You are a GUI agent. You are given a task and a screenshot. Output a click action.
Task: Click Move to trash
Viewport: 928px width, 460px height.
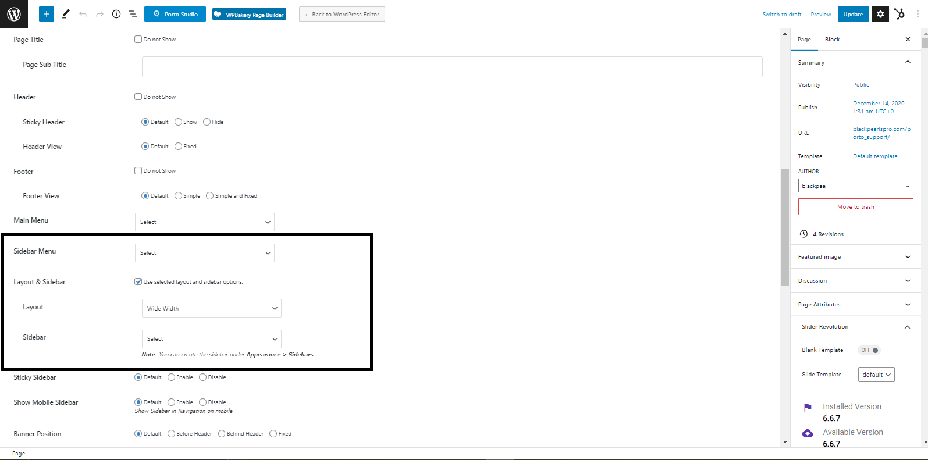(x=855, y=207)
